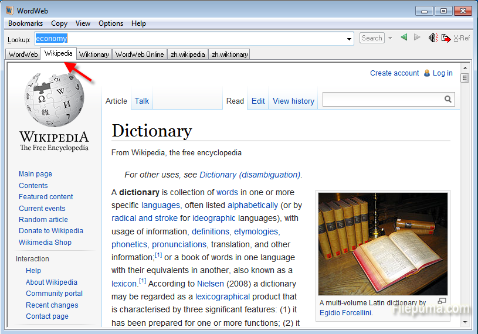
Task: Switch to the WordWeb Online tab
Action: pos(140,54)
